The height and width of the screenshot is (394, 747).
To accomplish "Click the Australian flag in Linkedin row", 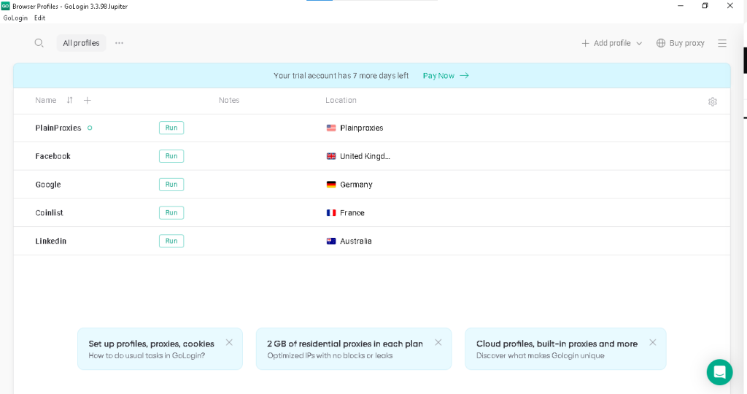I will coord(331,241).
